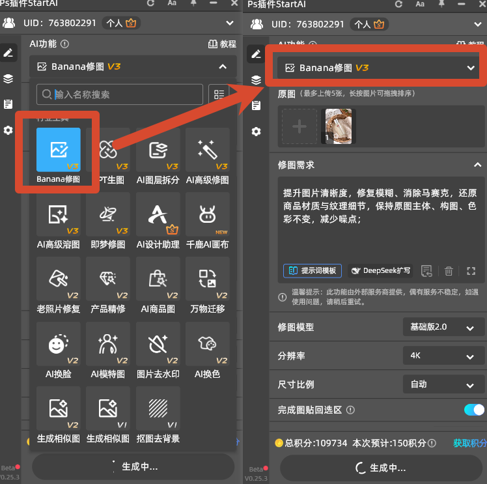The height and width of the screenshot is (484, 487).
Task: Open 老照片修复 tool
Action: pos(59,279)
